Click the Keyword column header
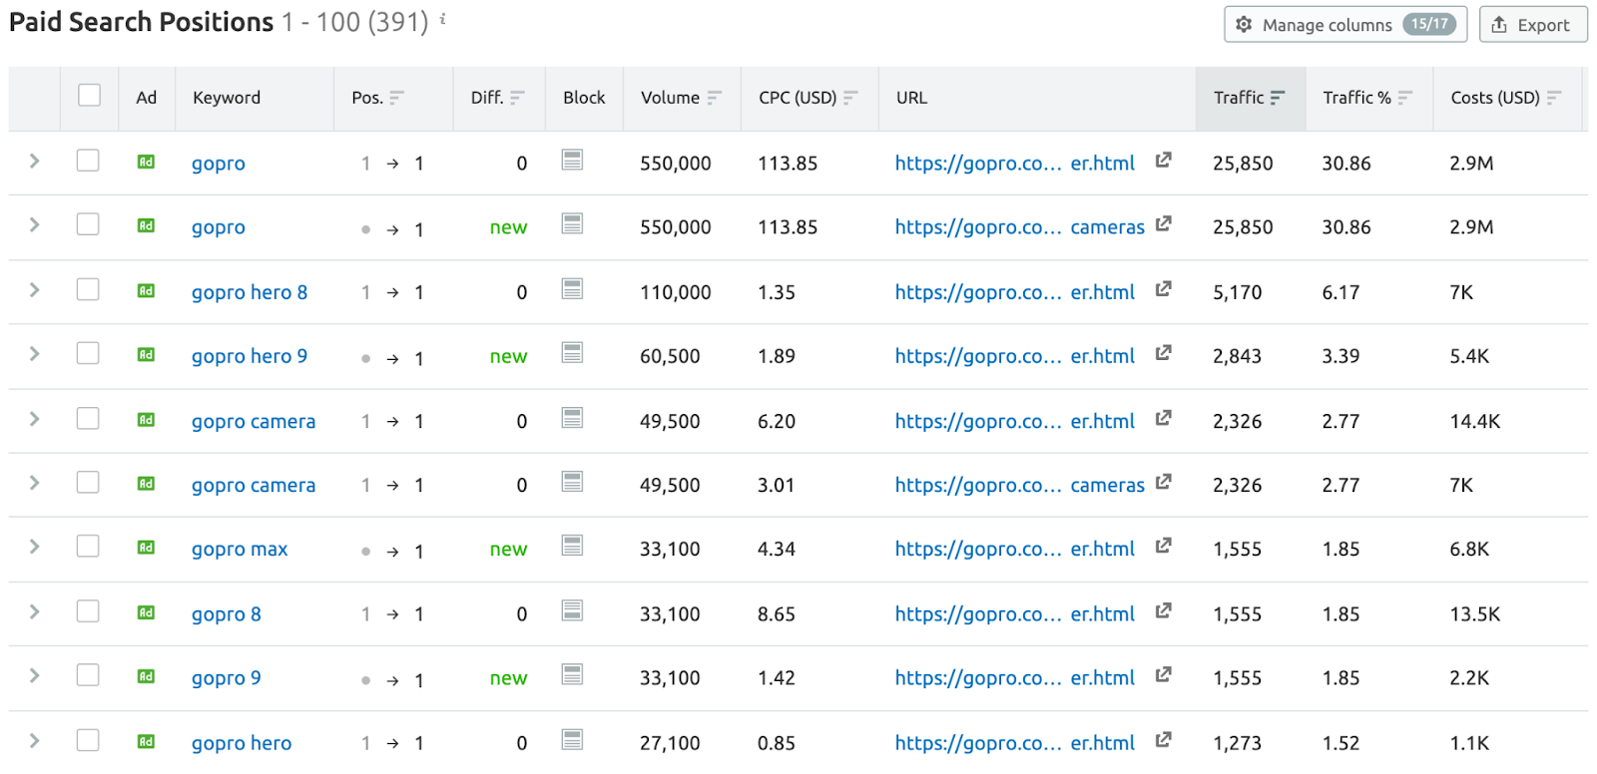 pyautogui.click(x=227, y=98)
